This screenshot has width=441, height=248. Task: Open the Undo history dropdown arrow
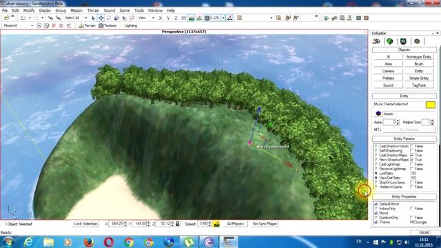30,18
